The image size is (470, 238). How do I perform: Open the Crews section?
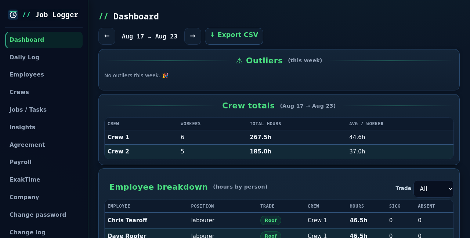[44, 92]
